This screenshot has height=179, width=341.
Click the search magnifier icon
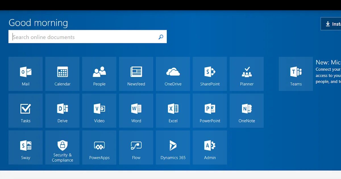pos(161,37)
